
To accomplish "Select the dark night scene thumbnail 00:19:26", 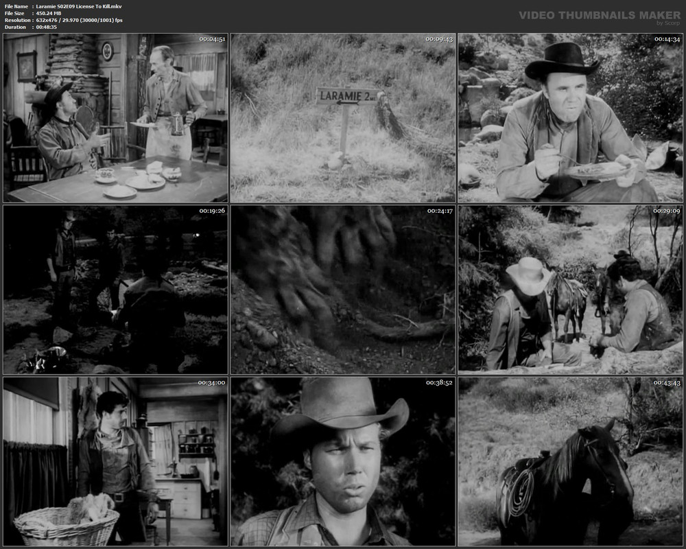I will click(115, 290).
